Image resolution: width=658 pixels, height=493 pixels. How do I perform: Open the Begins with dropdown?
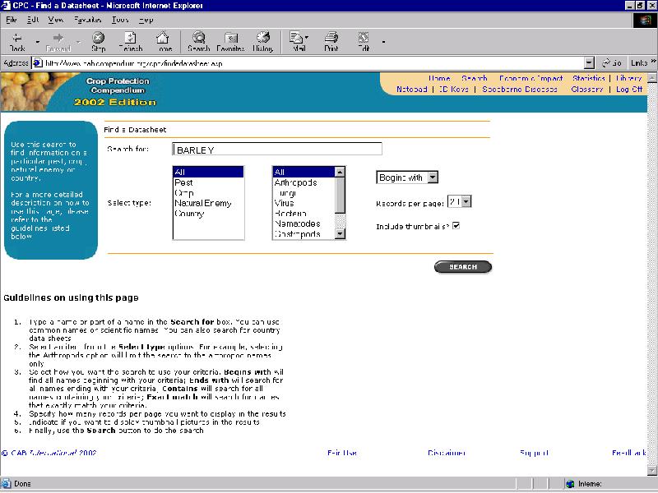click(x=407, y=177)
